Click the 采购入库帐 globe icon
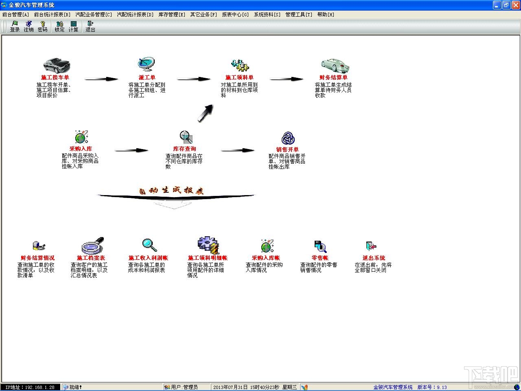Screen dimensions: 521x391 pos(267,246)
